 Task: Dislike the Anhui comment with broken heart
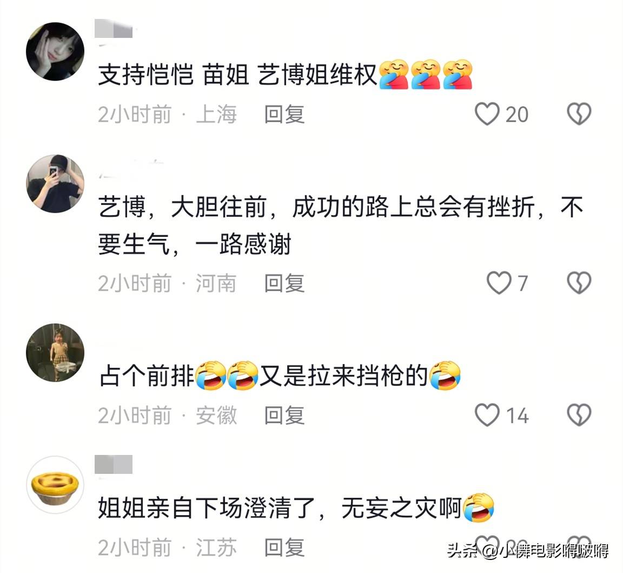click(579, 415)
